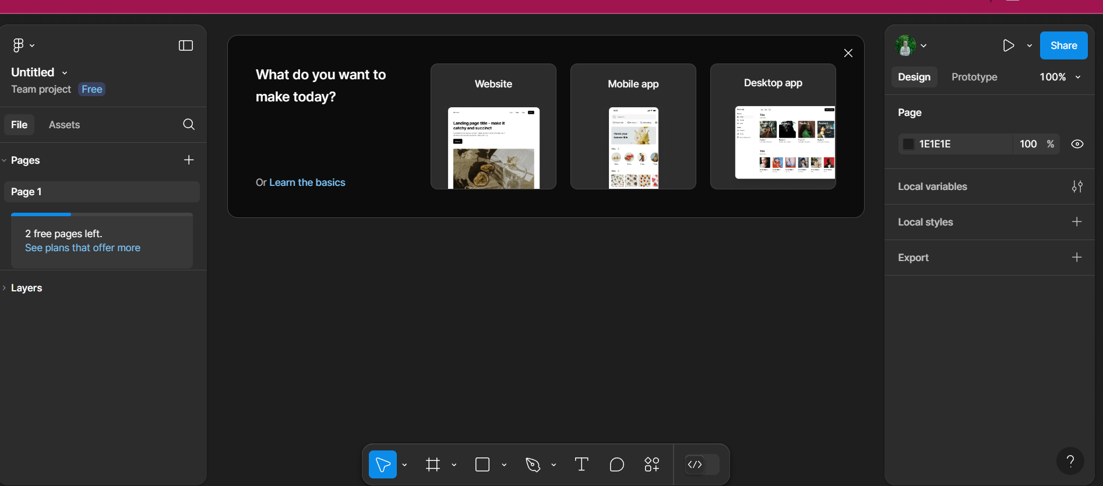1103x486 pixels.
Task: Select the Pen tool
Action: pos(533,464)
